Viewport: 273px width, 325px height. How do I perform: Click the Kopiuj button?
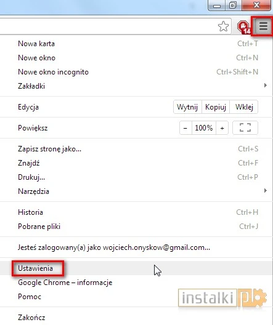tap(216, 107)
